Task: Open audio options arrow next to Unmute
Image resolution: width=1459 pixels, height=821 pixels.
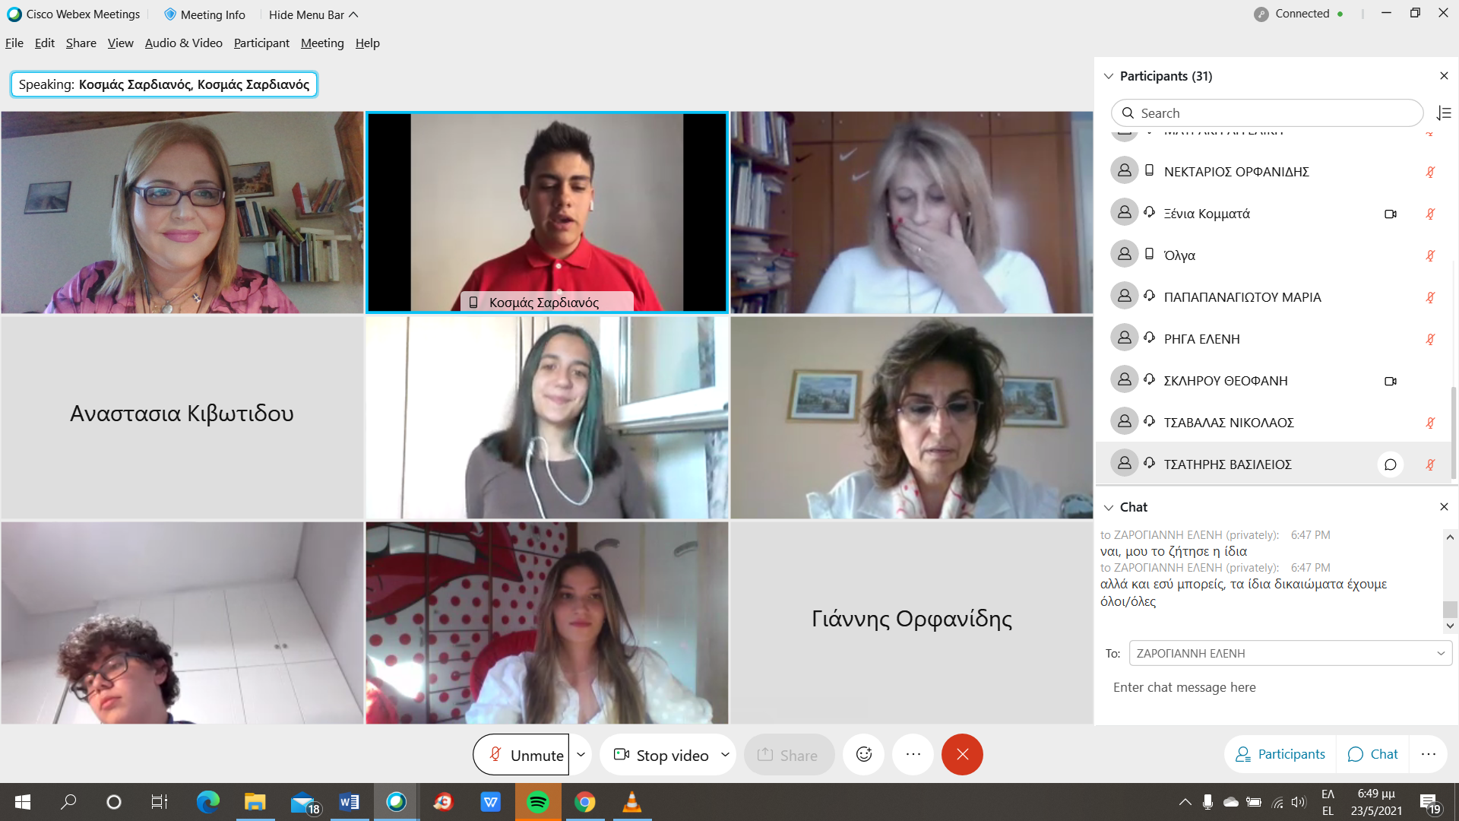Action: coord(581,754)
